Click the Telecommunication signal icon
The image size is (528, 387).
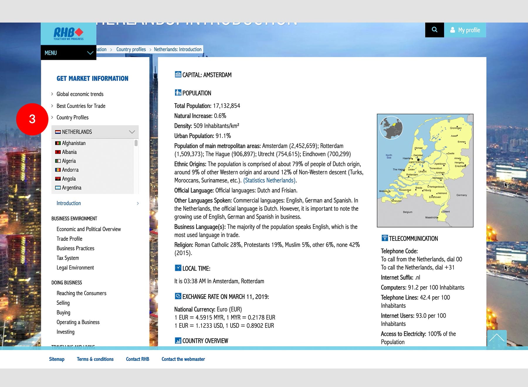385,238
